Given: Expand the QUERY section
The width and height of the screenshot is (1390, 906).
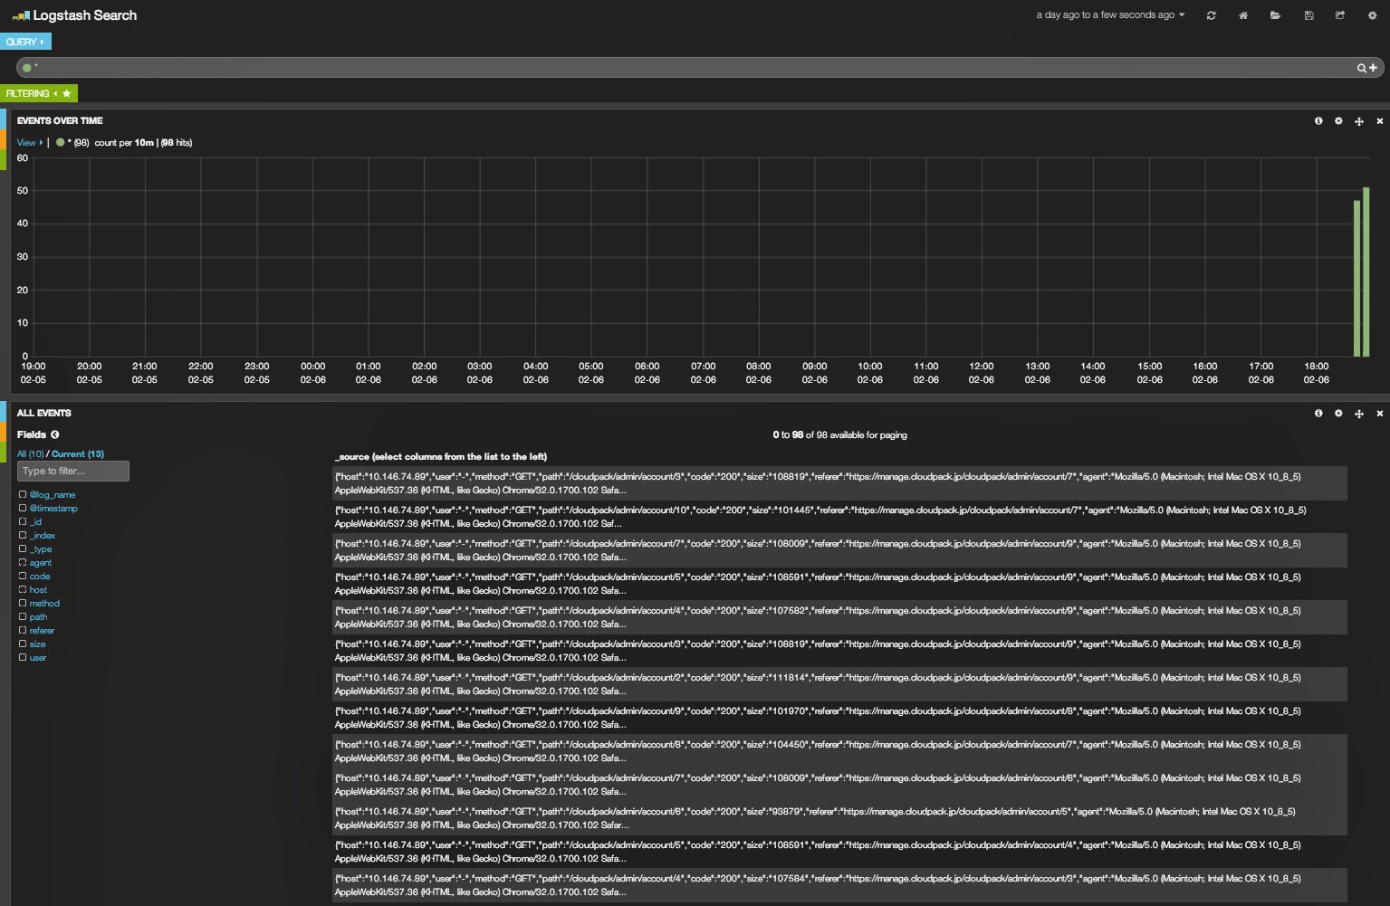Looking at the screenshot, I should (x=24, y=42).
